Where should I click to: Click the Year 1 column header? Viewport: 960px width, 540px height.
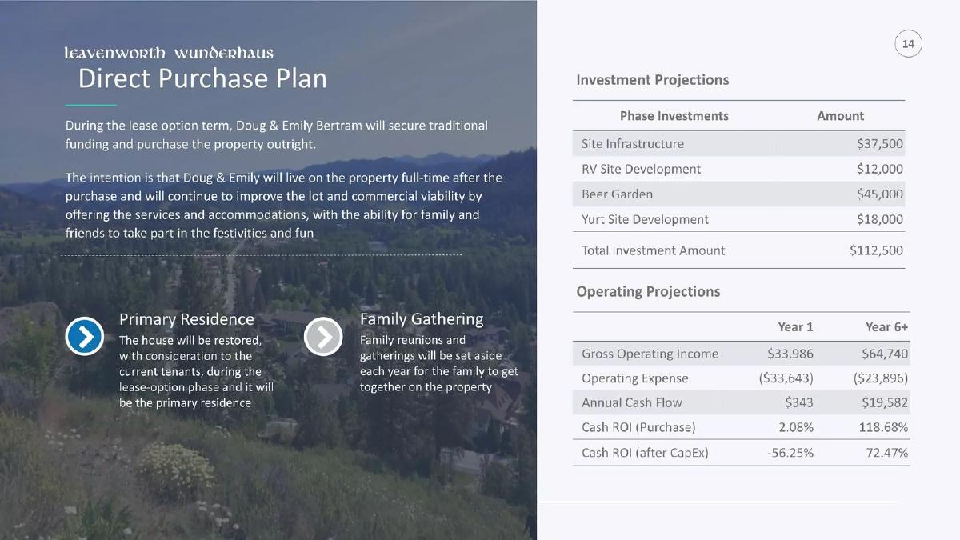click(796, 327)
